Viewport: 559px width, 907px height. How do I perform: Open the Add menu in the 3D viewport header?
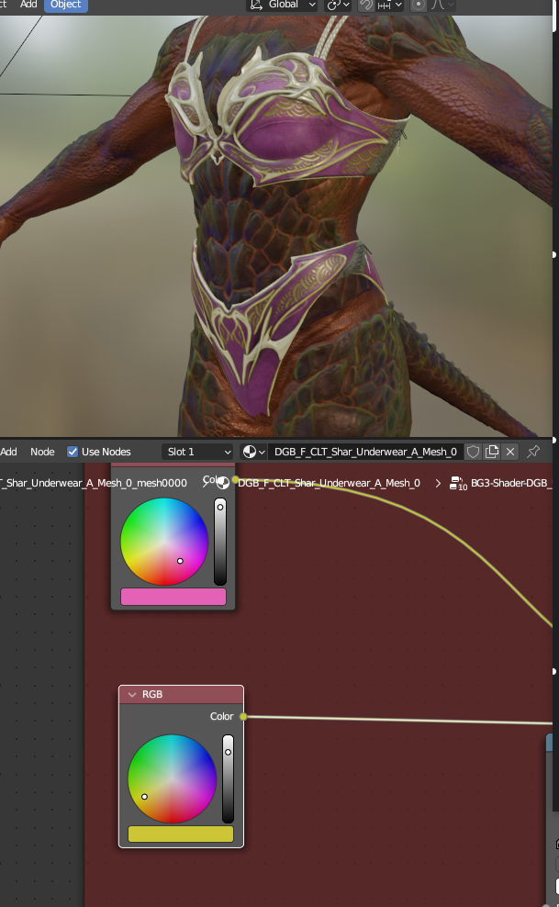pyautogui.click(x=28, y=5)
